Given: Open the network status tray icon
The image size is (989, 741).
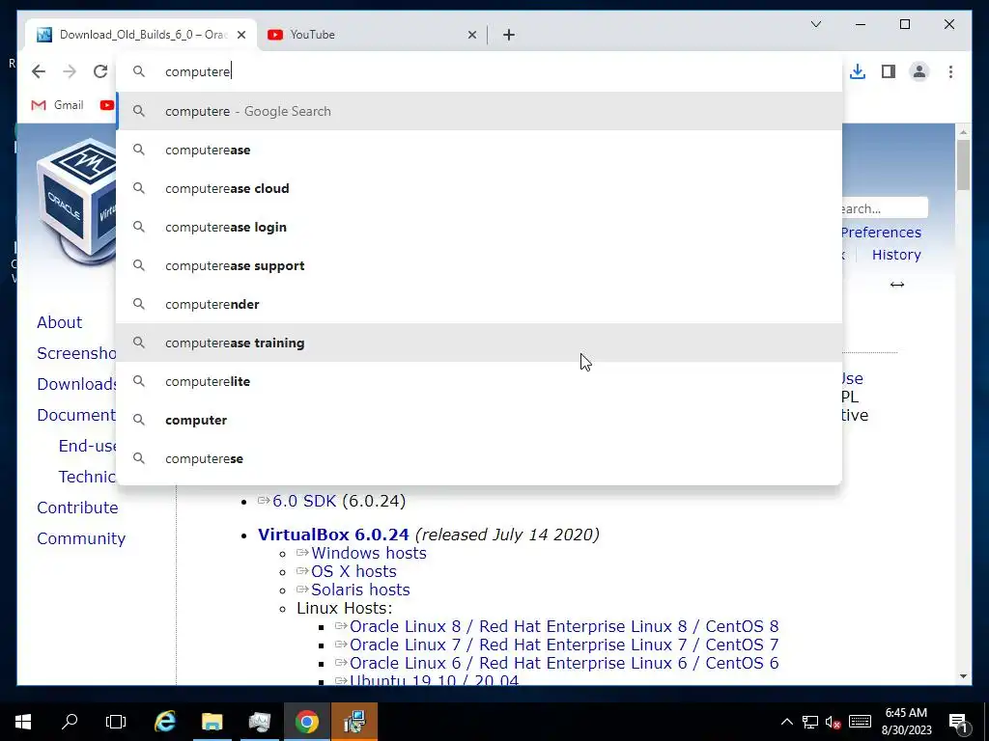Looking at the screenshot, I should (810, 722).
